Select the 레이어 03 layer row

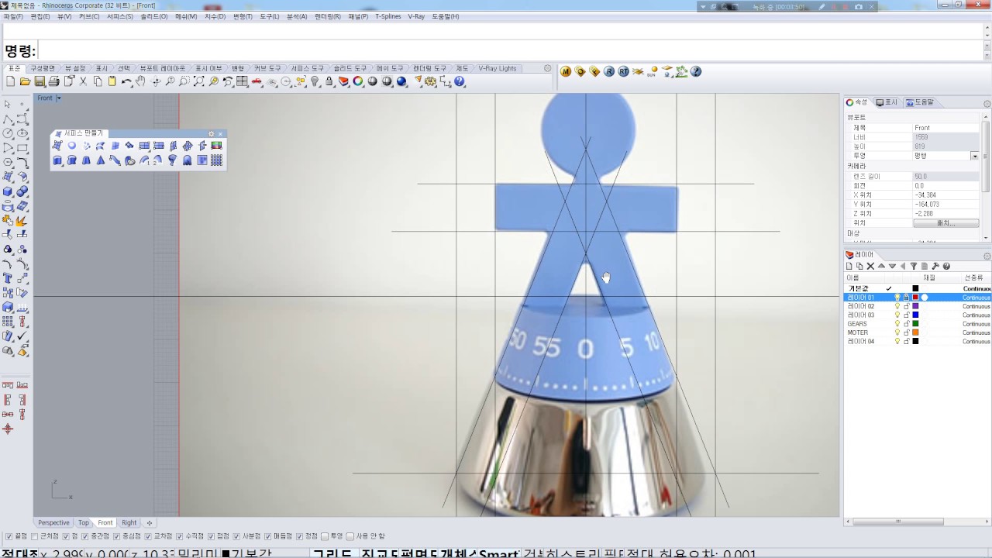pos(917,315)
